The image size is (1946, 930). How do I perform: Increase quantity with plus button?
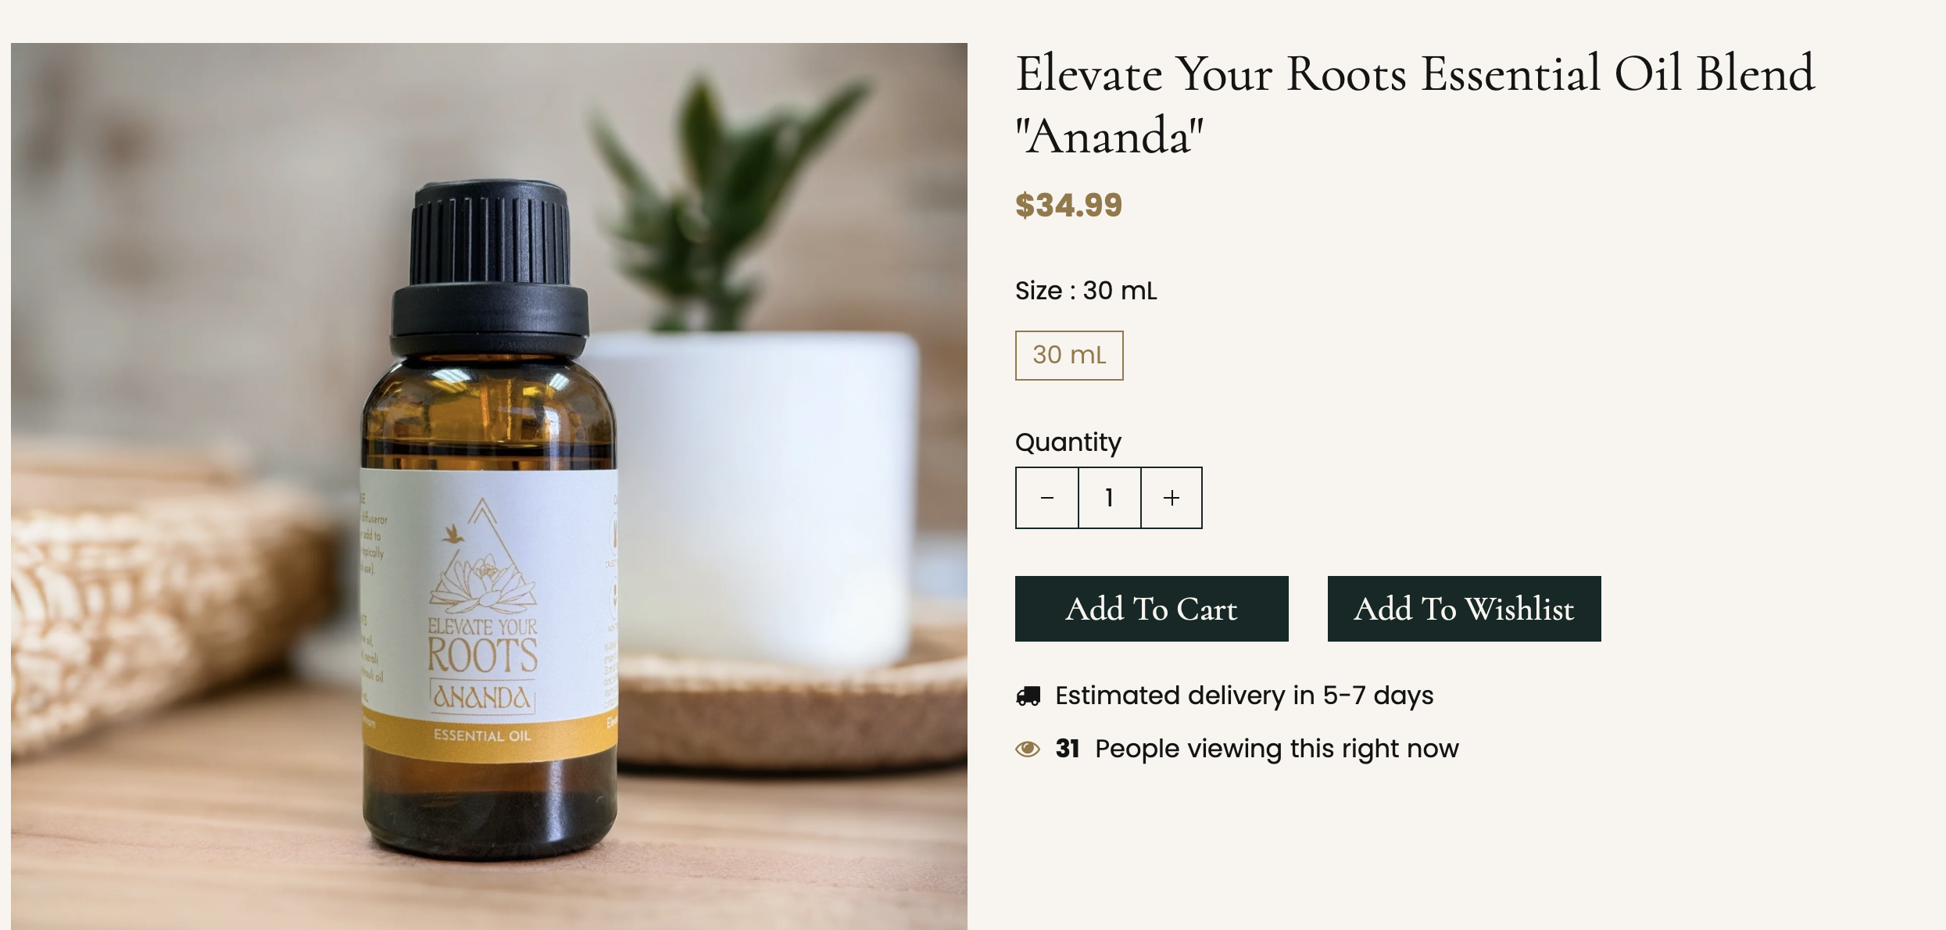[x=1172, y=498]
